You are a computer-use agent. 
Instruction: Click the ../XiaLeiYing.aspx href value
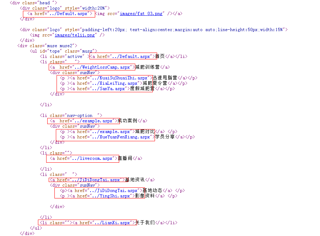[x=115, y=83]
